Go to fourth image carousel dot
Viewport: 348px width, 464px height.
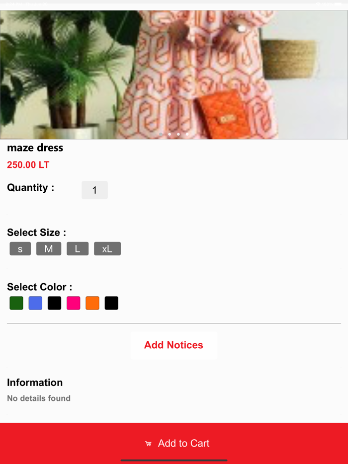coord(187,134)
